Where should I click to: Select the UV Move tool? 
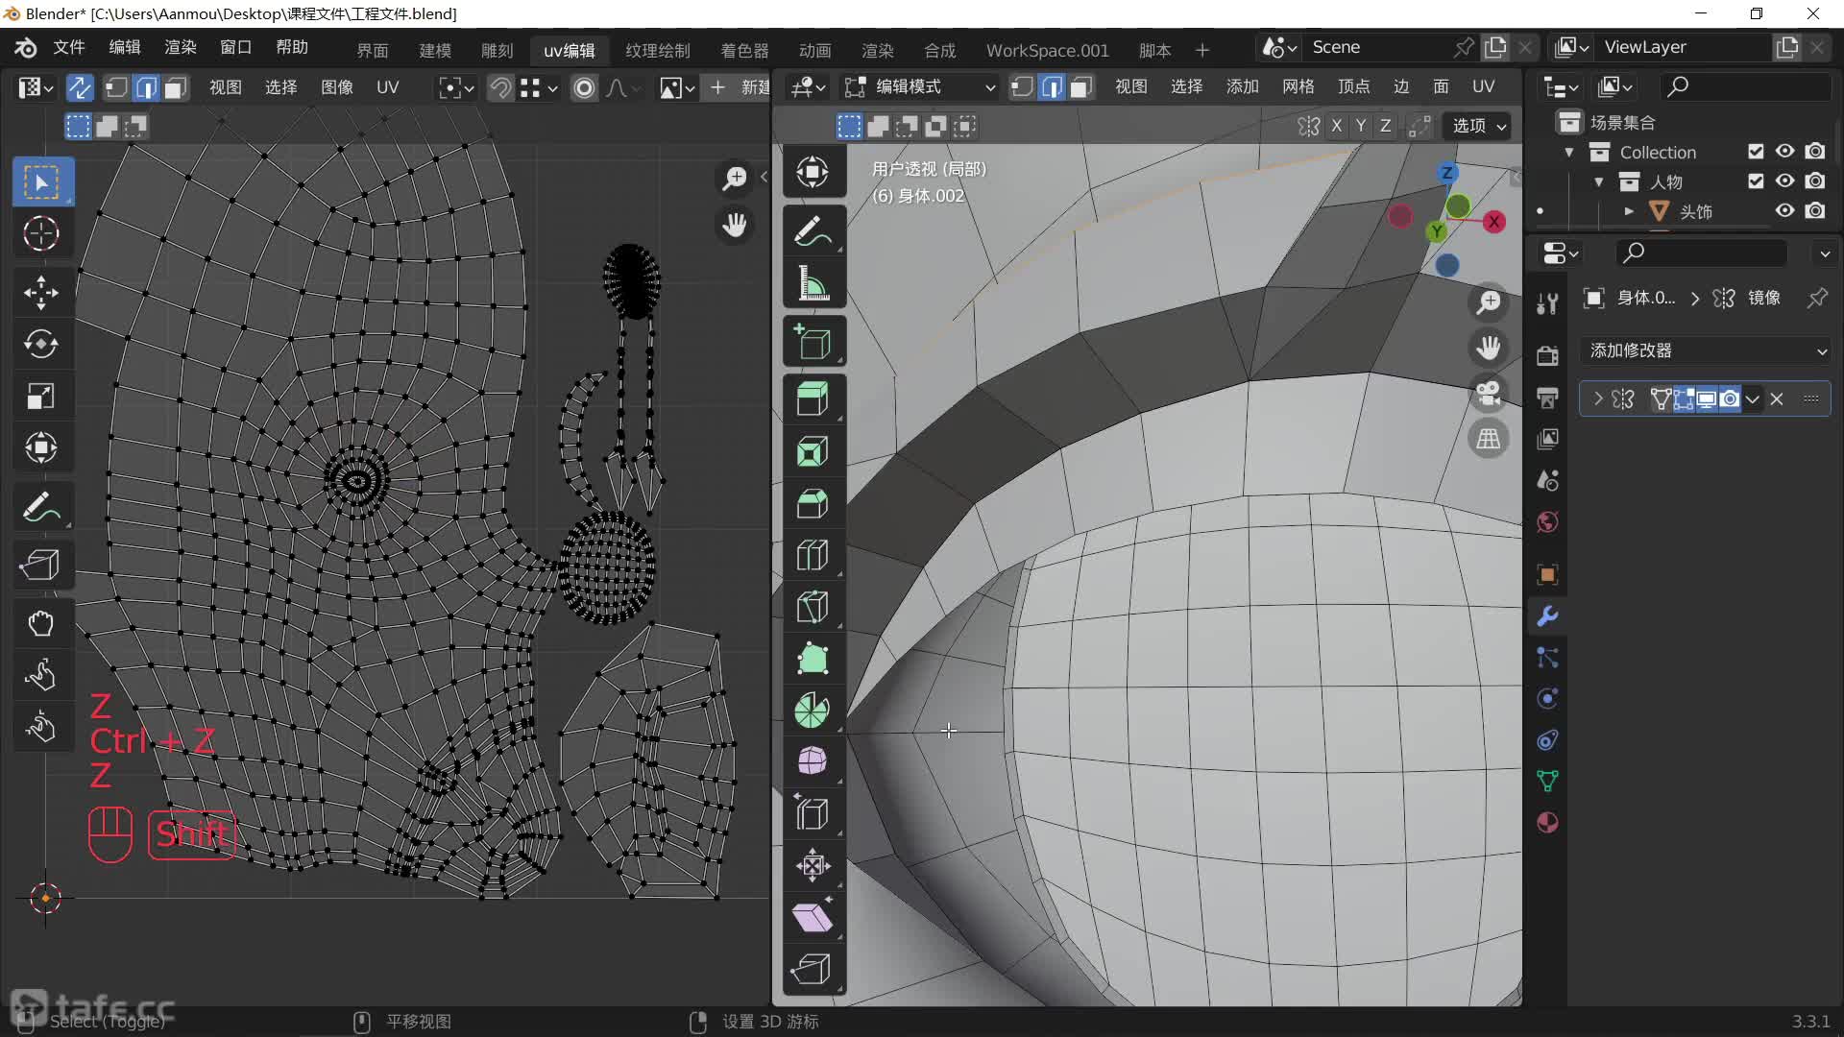tap(41, 293)
